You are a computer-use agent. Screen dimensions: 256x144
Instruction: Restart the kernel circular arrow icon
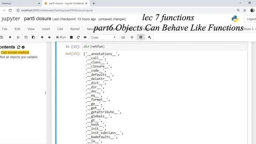coord(78,37)
